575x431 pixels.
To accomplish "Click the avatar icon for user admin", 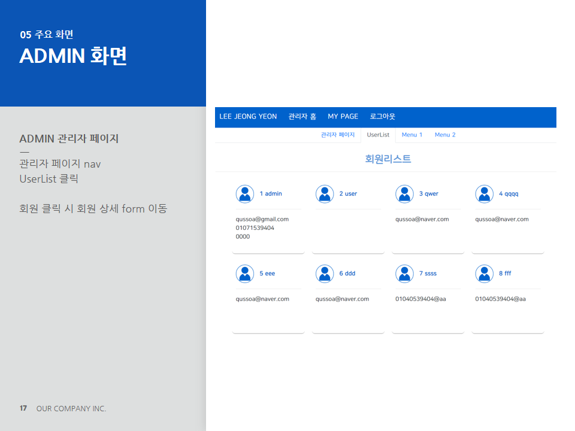I will click(x=244, y=194).
